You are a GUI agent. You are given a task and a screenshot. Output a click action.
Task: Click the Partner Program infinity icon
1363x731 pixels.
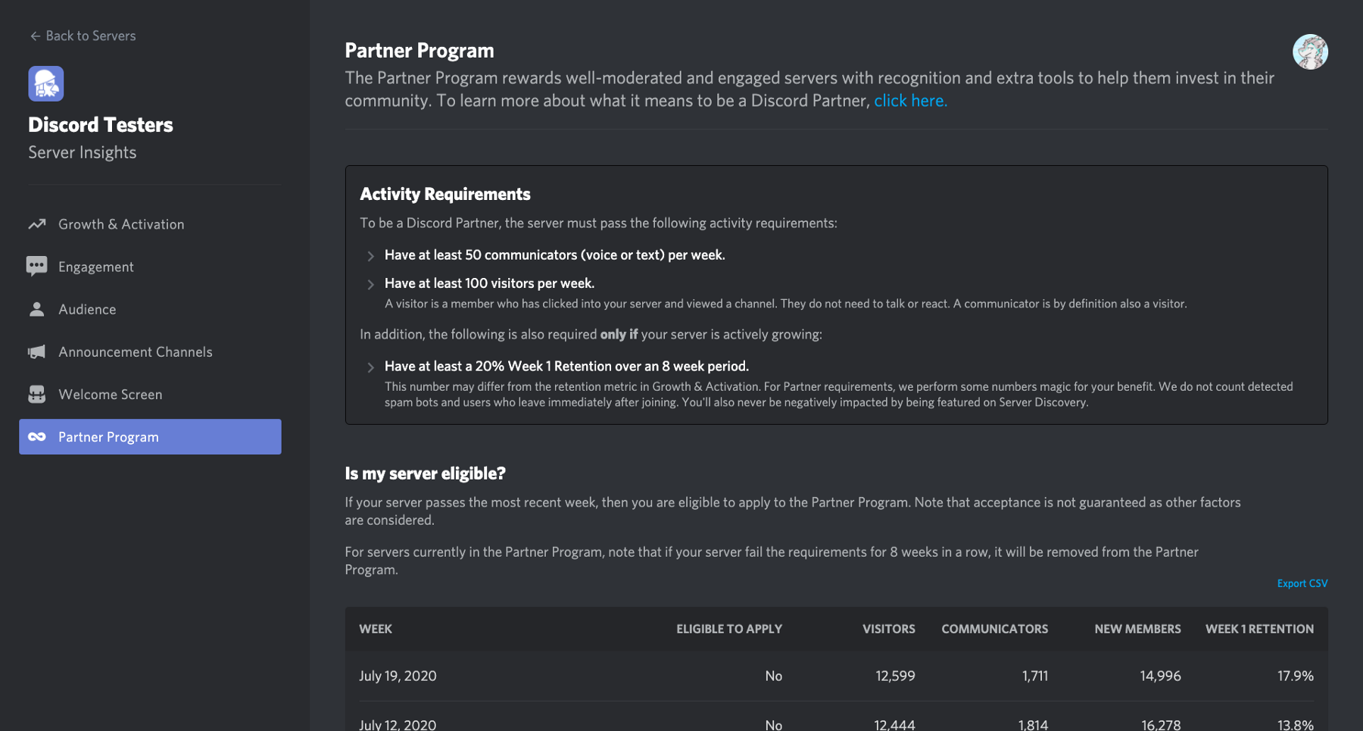(x=36, y=437)
